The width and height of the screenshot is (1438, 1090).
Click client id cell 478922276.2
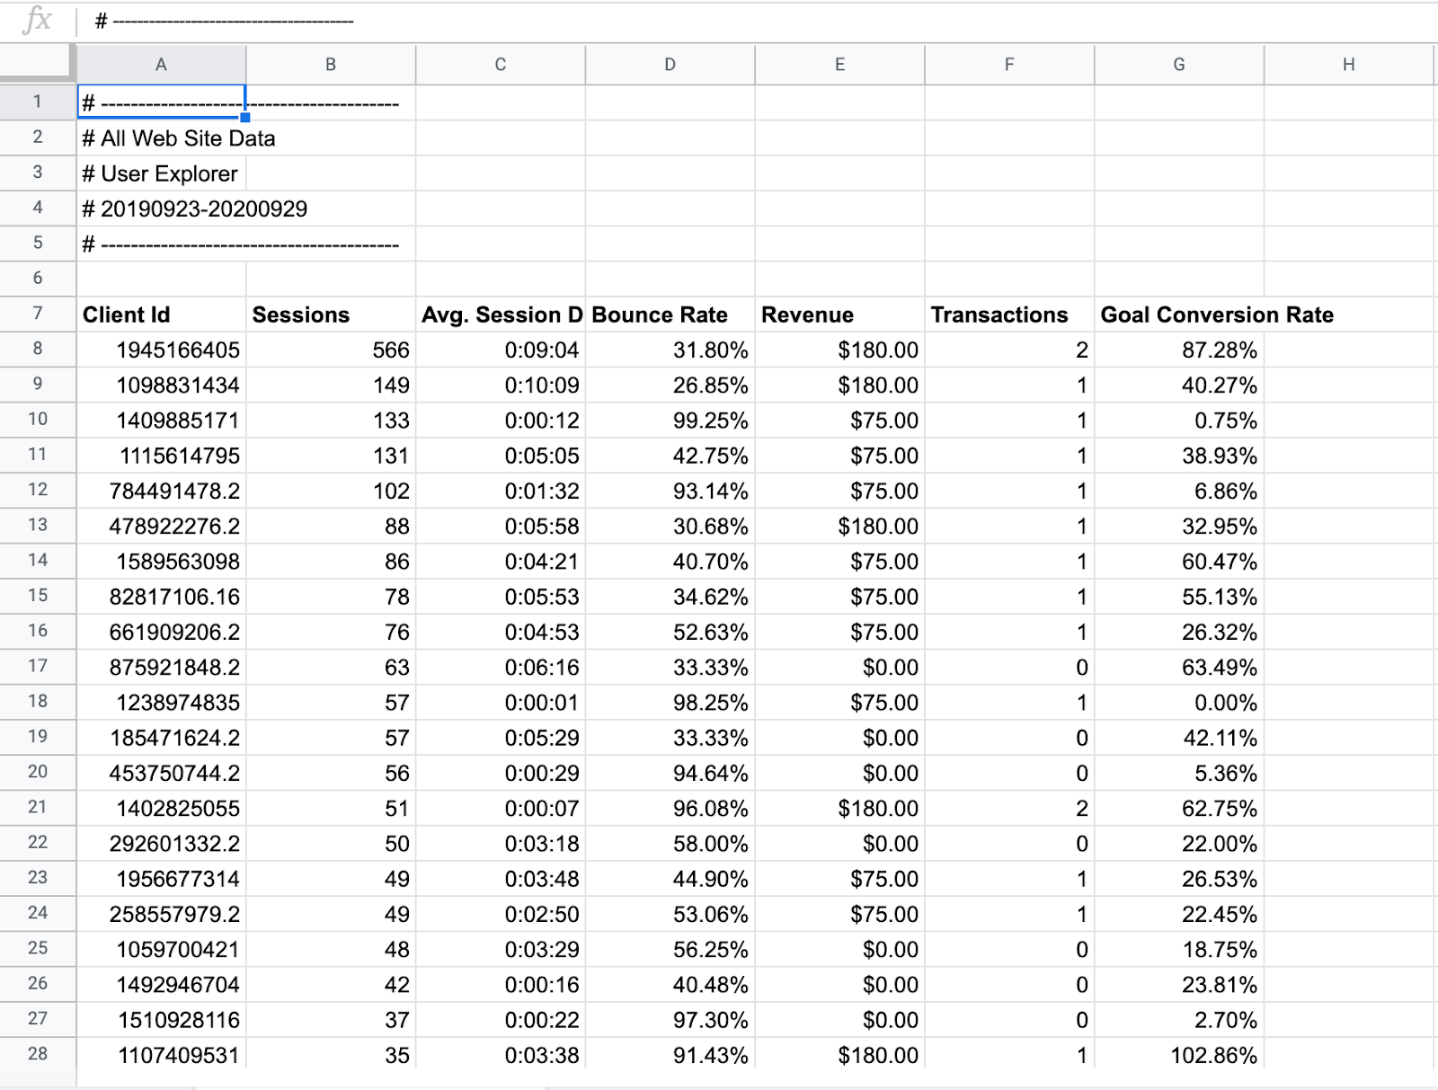click(x=161, y=527)
